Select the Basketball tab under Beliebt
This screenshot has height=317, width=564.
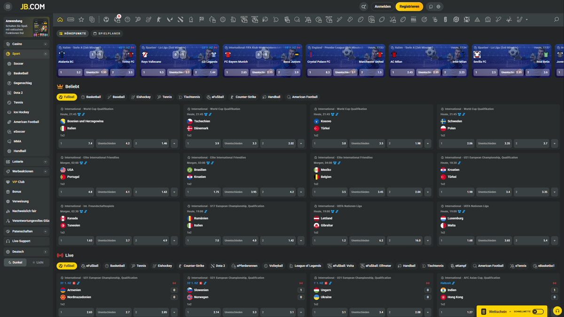click(91, 97)
